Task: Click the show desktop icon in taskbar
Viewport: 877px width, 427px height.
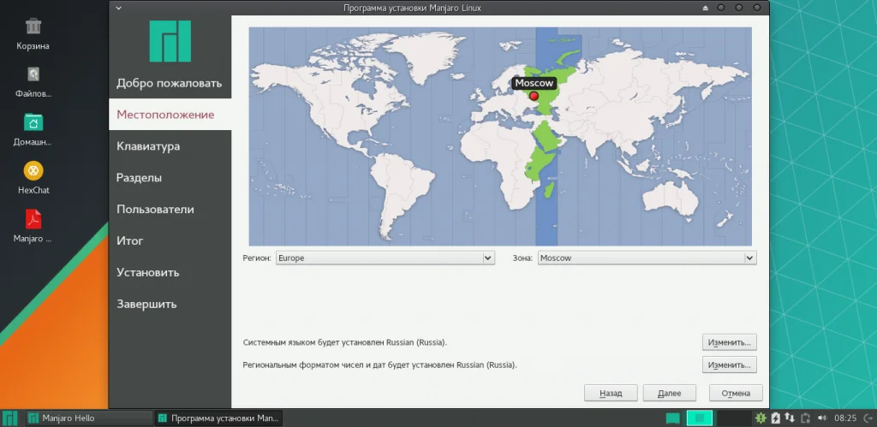Action: 673,418
